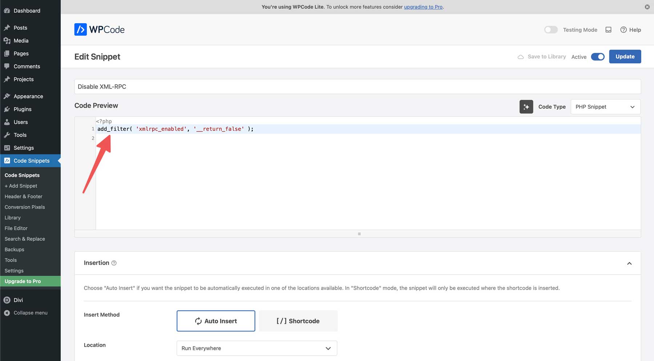Open the Plugins section
The width and height of the screenshot is (654, 361).
pos(22,109)
